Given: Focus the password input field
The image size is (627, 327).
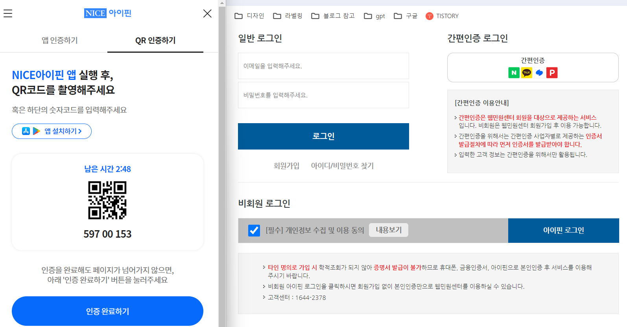Looking at the screenshot, I should [x=323, y=95].
